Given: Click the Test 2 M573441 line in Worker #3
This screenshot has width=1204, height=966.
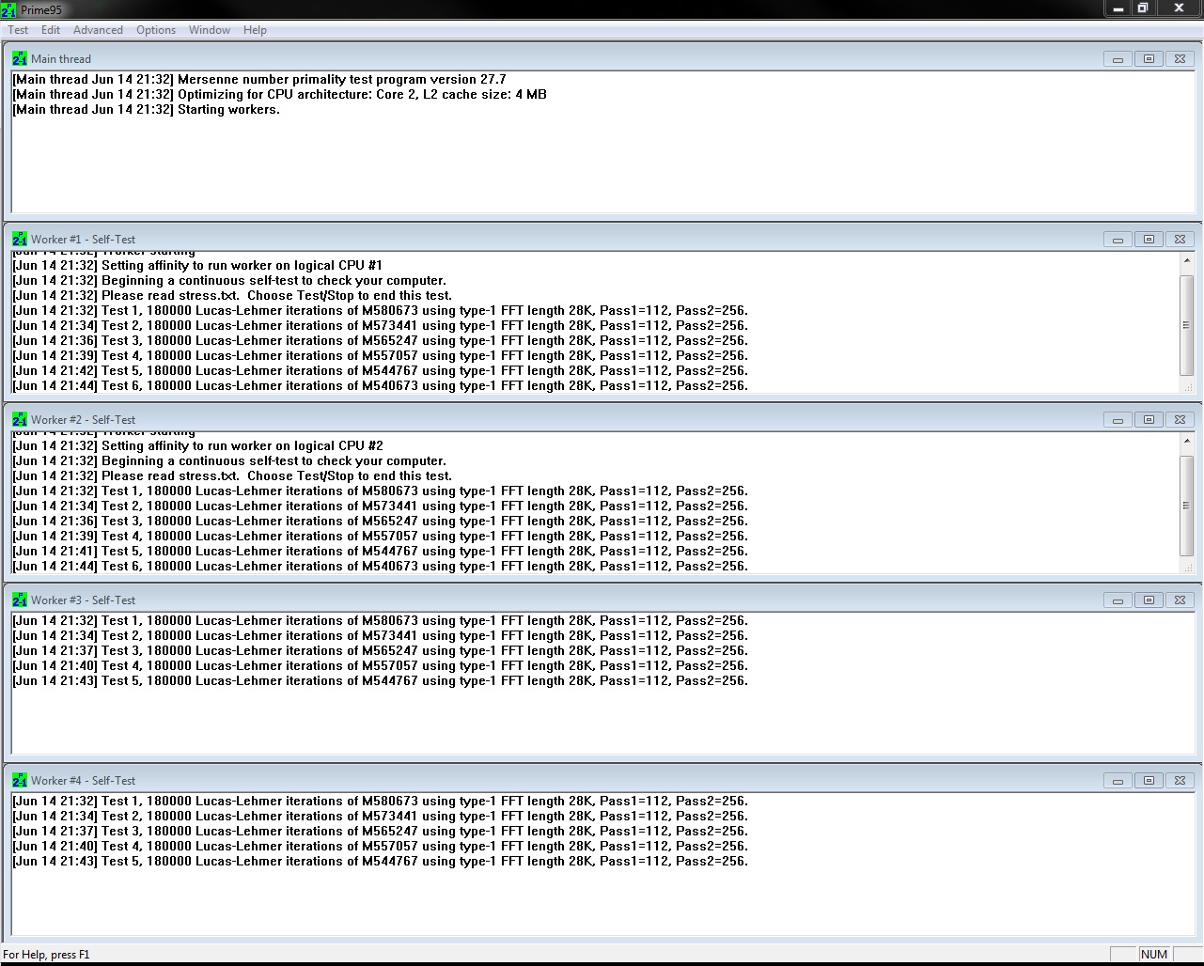Looking at the screenshot, I should (381, 635).
